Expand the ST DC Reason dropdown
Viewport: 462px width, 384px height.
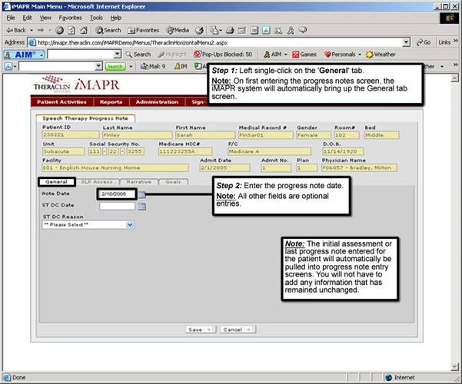129,225
